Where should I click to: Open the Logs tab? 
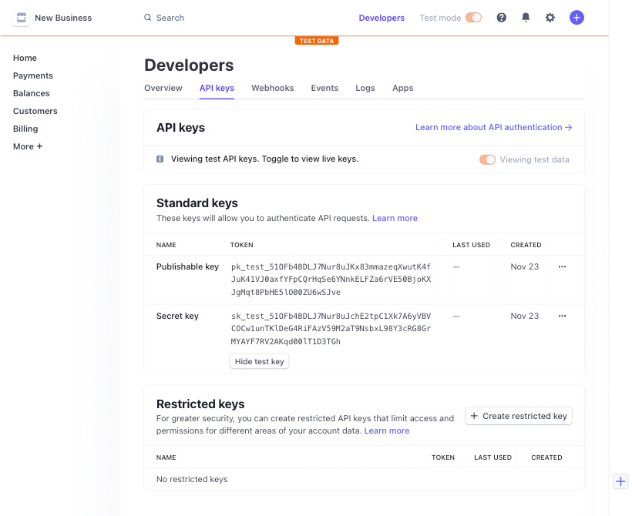[x=365, y=88]
